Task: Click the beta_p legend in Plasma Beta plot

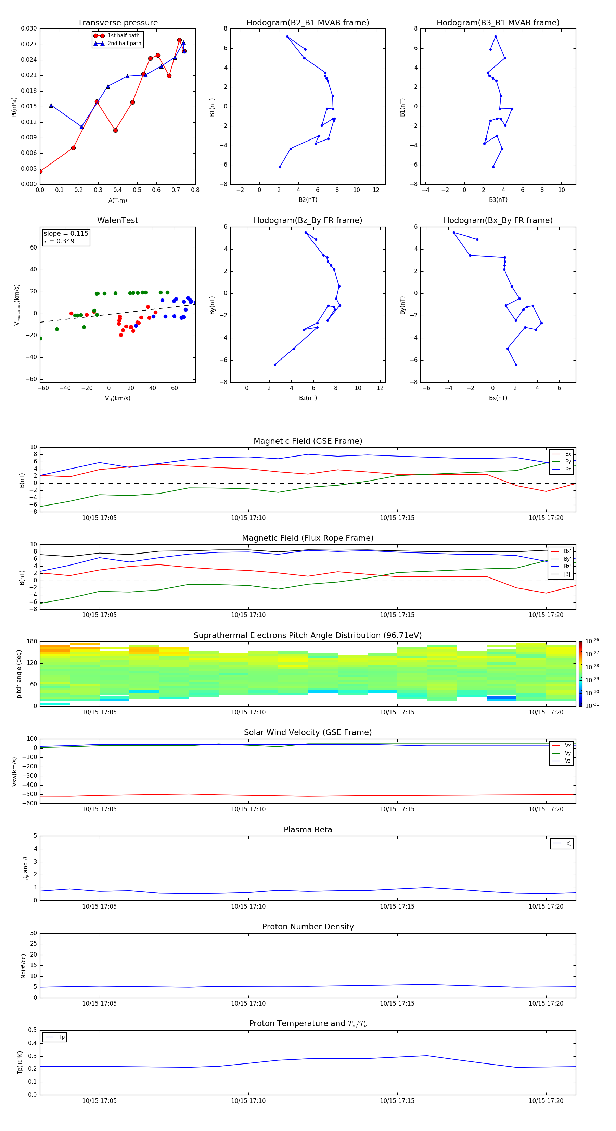Action: tap(562, 843)
